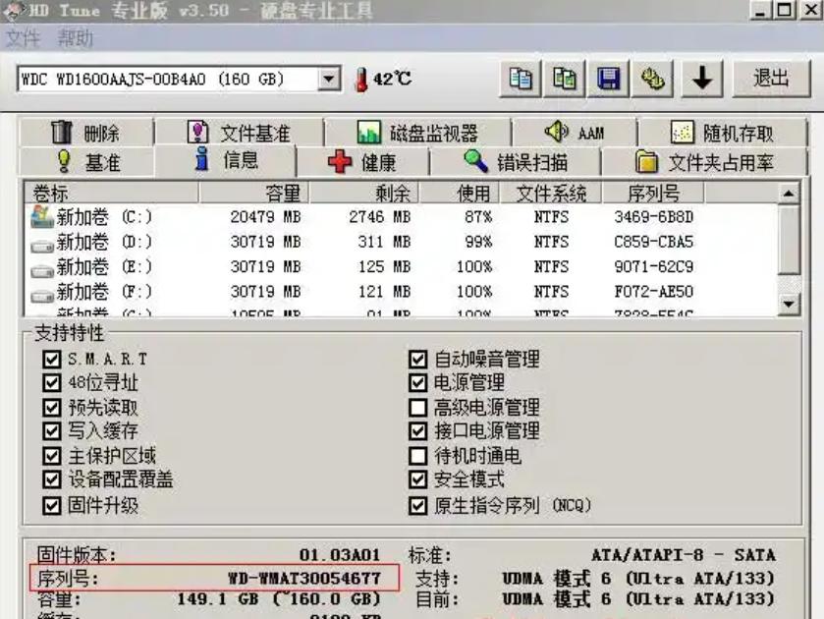
Task: Click the 退出 button
Action: coord(771,79)
